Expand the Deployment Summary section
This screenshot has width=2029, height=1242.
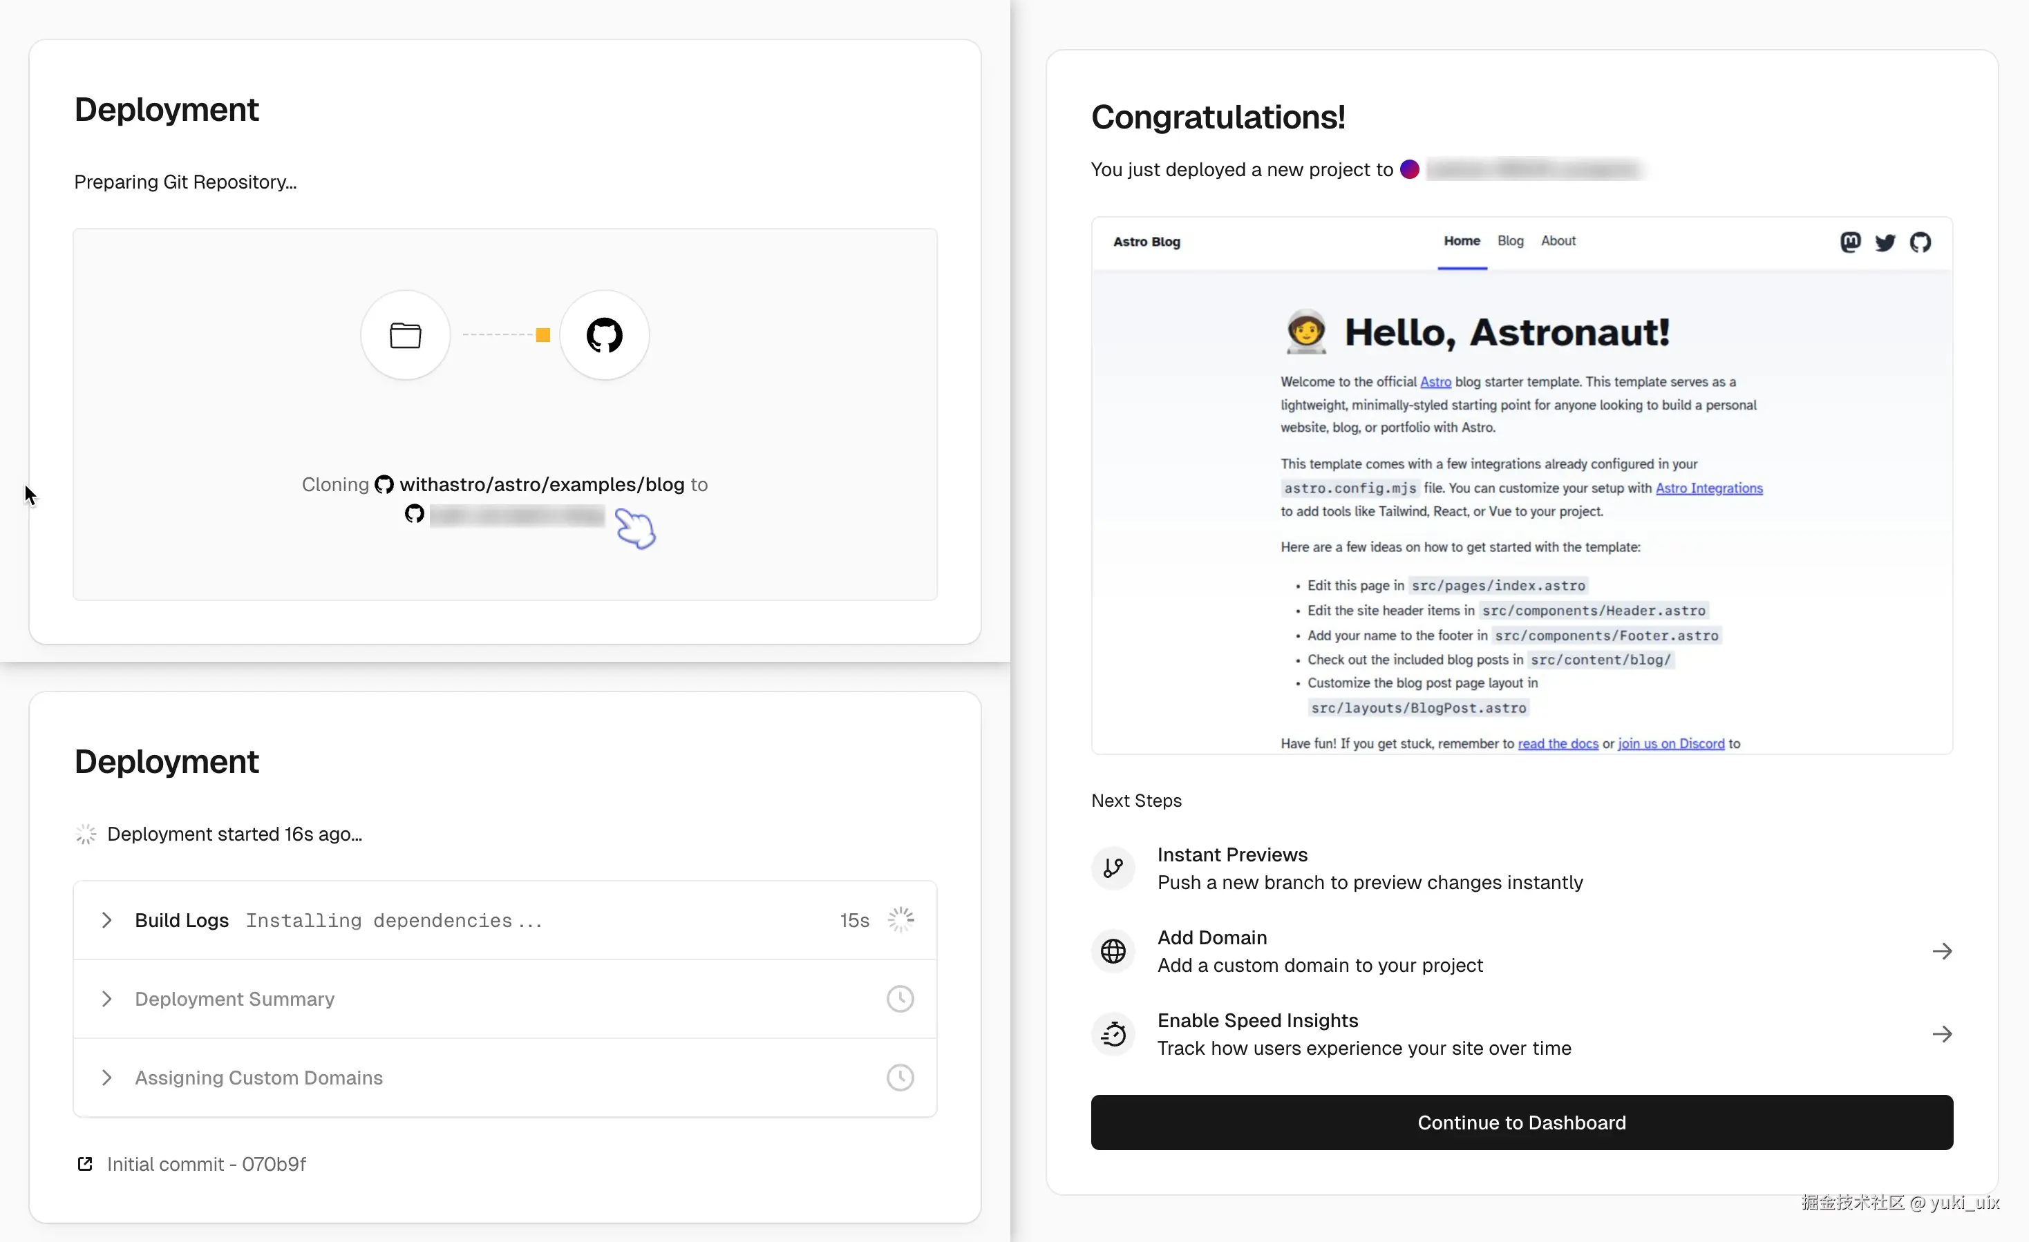click(x=106, y=998)
